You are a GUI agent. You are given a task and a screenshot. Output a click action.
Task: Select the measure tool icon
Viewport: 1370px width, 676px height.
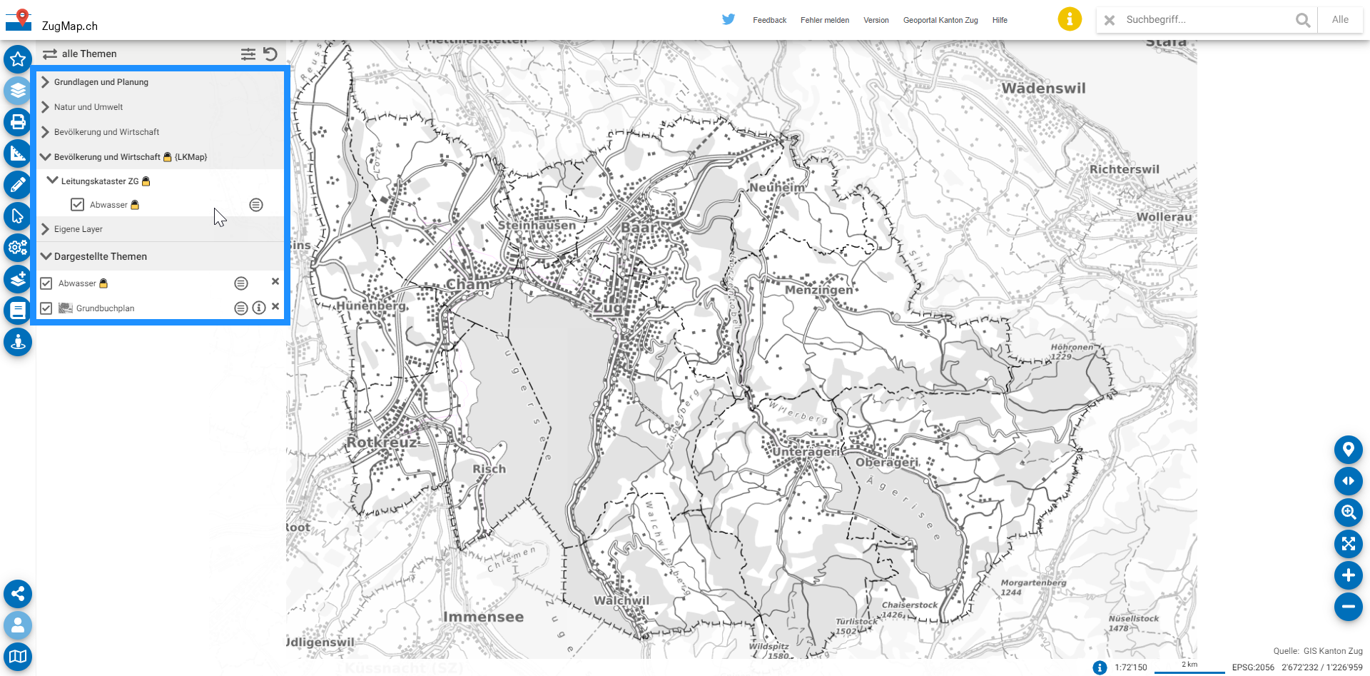[18, 153]
